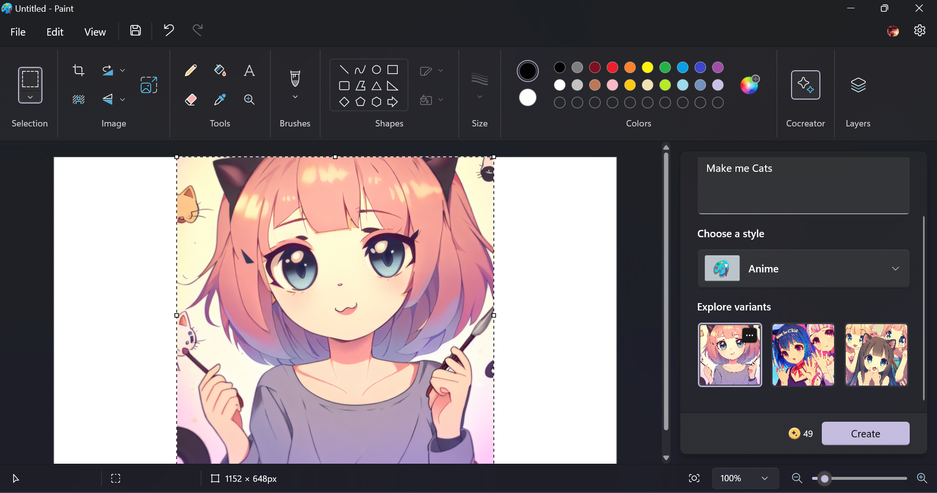Select the Magnifier tool

[249, 100]
